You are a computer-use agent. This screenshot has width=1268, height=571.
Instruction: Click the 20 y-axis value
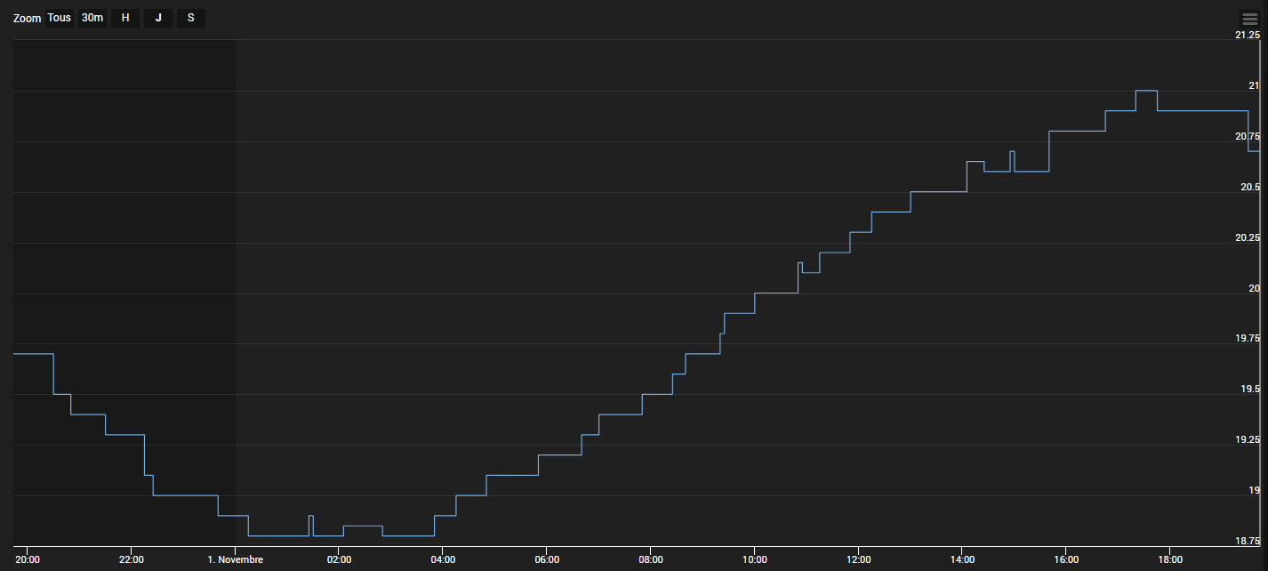click(1254, 288)
